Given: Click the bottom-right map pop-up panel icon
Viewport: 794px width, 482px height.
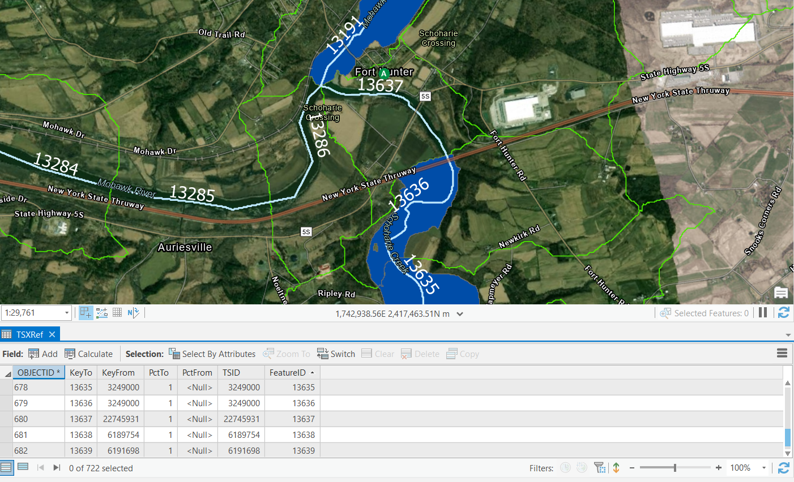Looking at the screenshot, I should (x=781, y=292).
